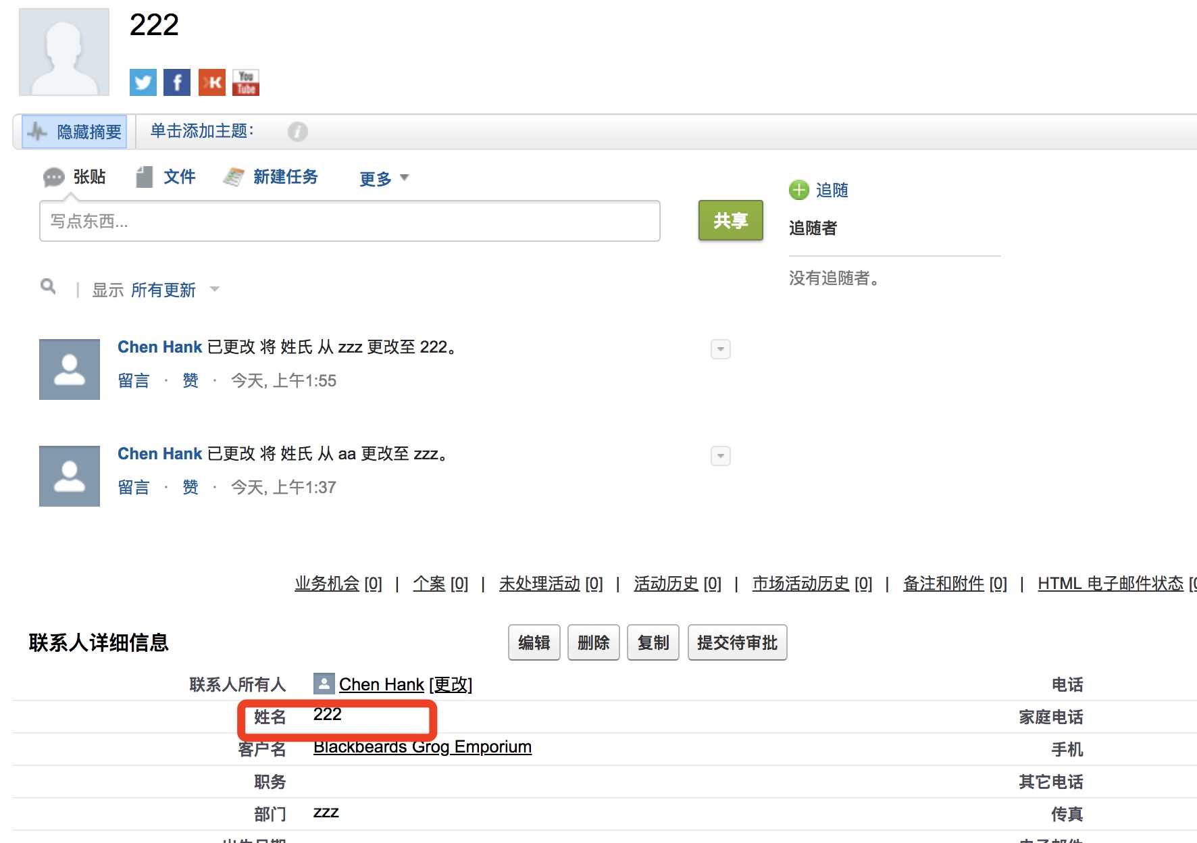Jump to 市场活动历史 [0] related list

point(813,584)
